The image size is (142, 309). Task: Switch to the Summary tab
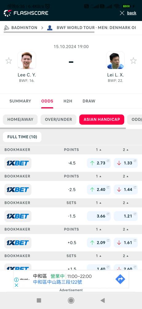pyautogui.click(x=20, y=101)
